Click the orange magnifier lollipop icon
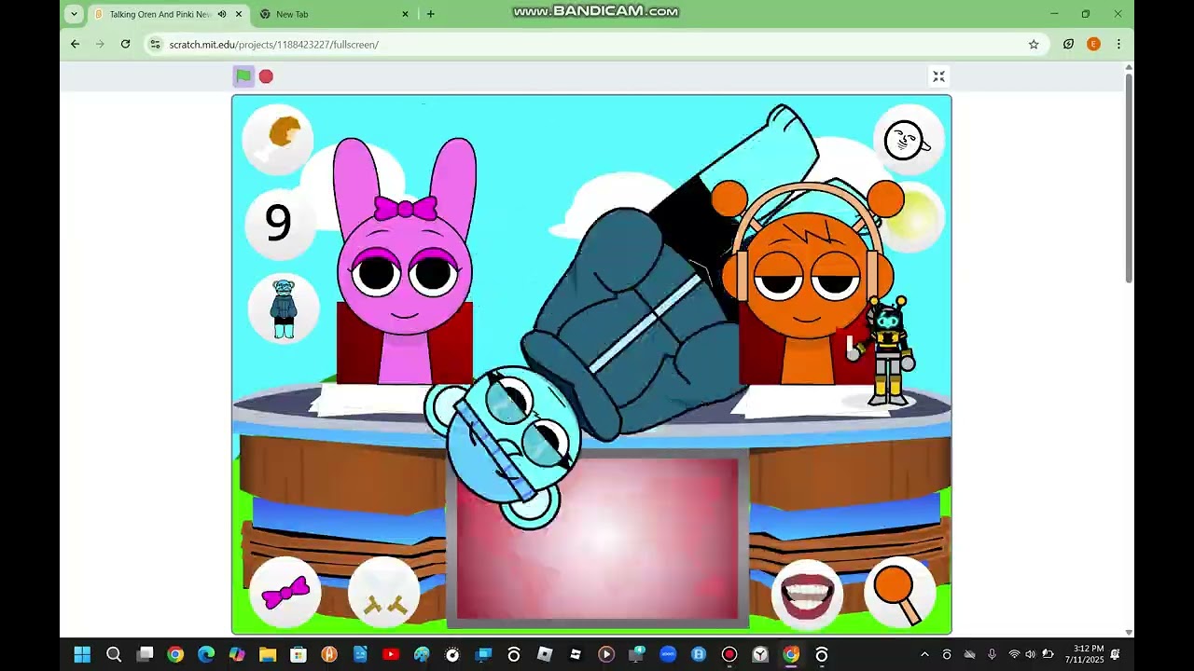This screenshot has width=1194, height=671. click(900, 593)
